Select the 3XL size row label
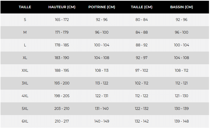 (x=25, y=83)
